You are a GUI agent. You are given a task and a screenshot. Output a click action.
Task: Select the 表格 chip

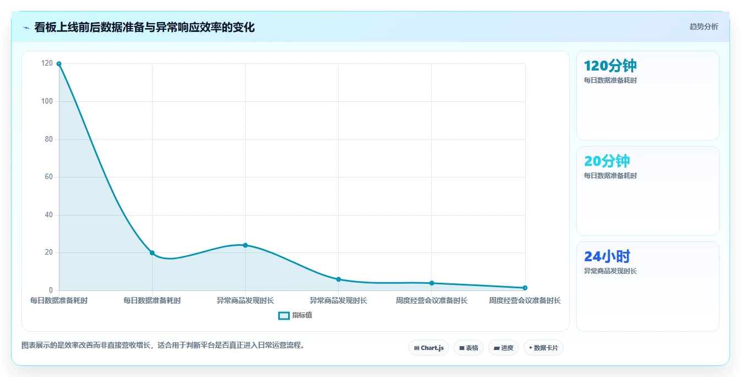click(x=468, y=348)
